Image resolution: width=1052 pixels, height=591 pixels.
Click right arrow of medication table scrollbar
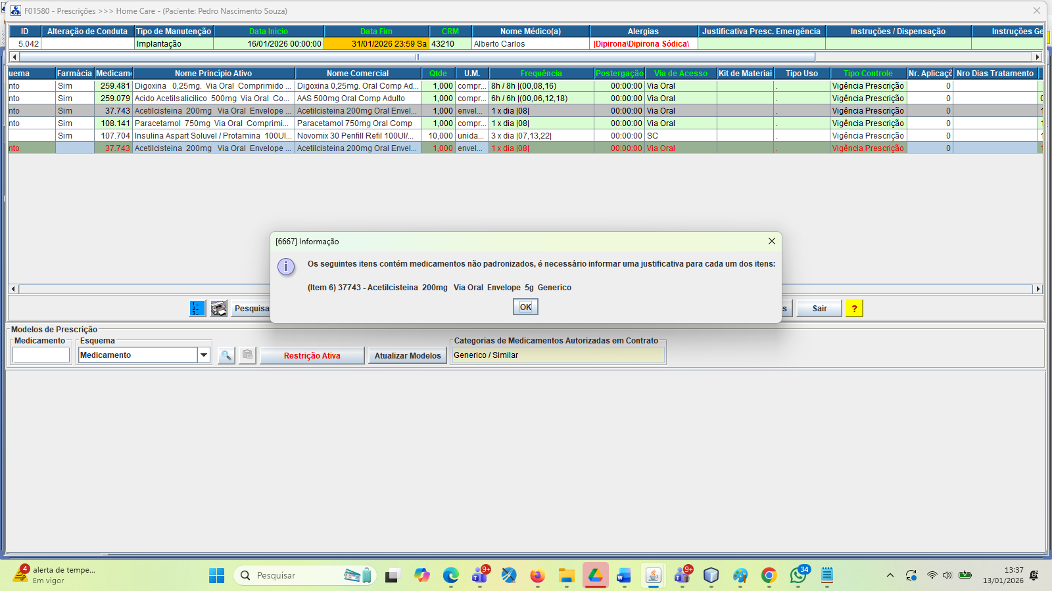pyautogui.click(x=1038, y=289)
